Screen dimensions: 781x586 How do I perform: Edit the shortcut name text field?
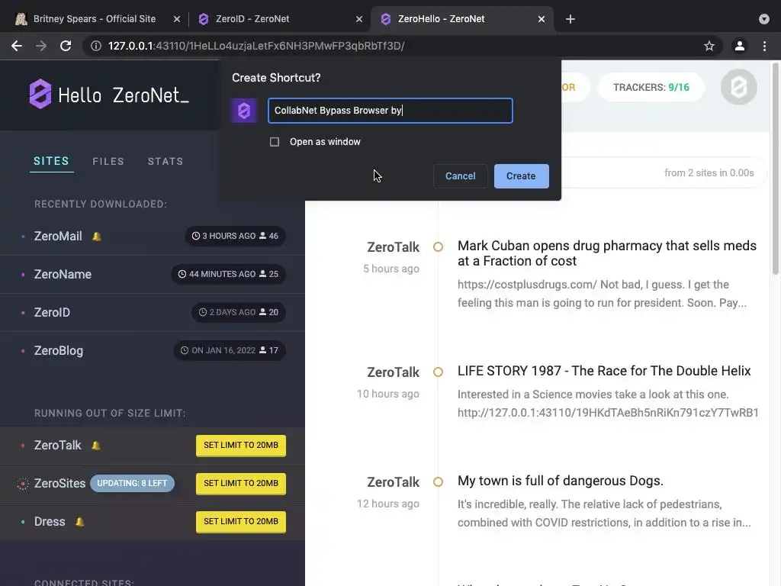[x=390, y=111]
